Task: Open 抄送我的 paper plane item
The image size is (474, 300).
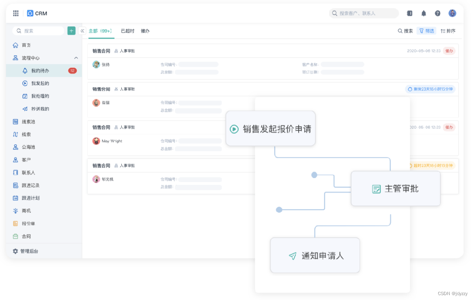Action: coord(25,109)
